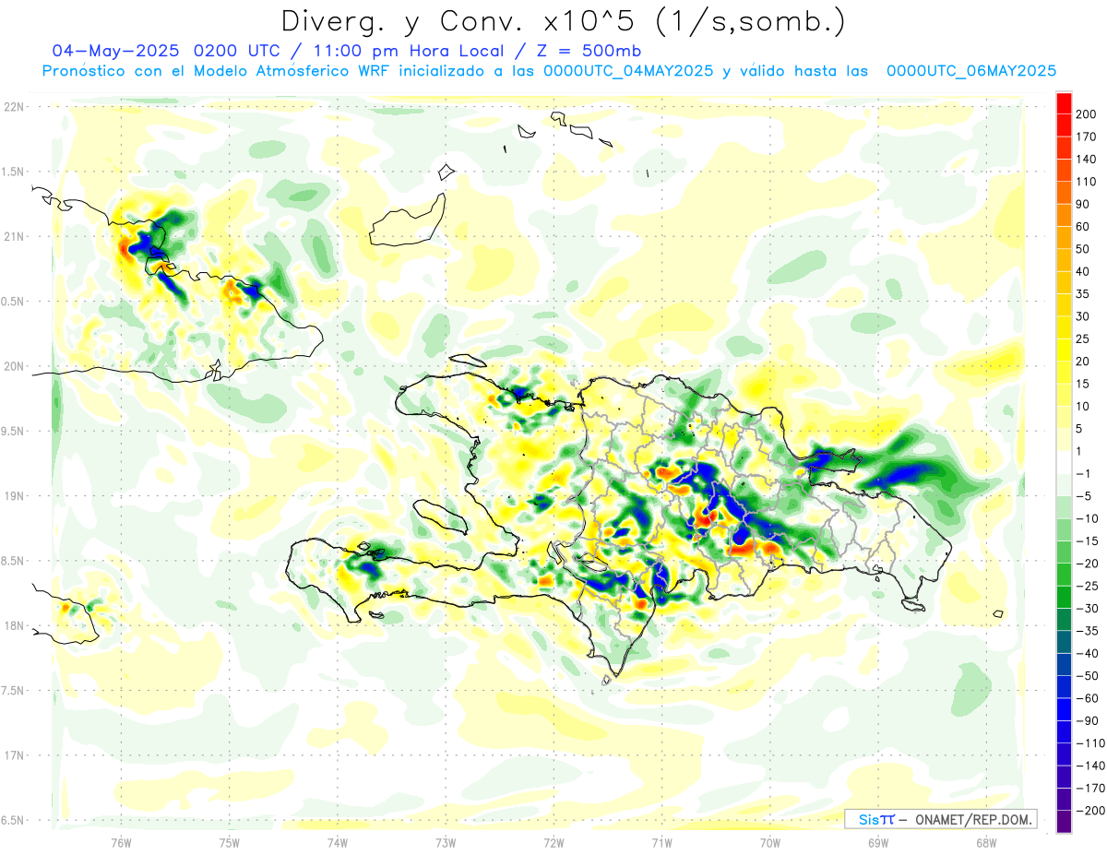Click the 6.5N latitude label
Screen dimensions: 1107x855
[14, 820]
